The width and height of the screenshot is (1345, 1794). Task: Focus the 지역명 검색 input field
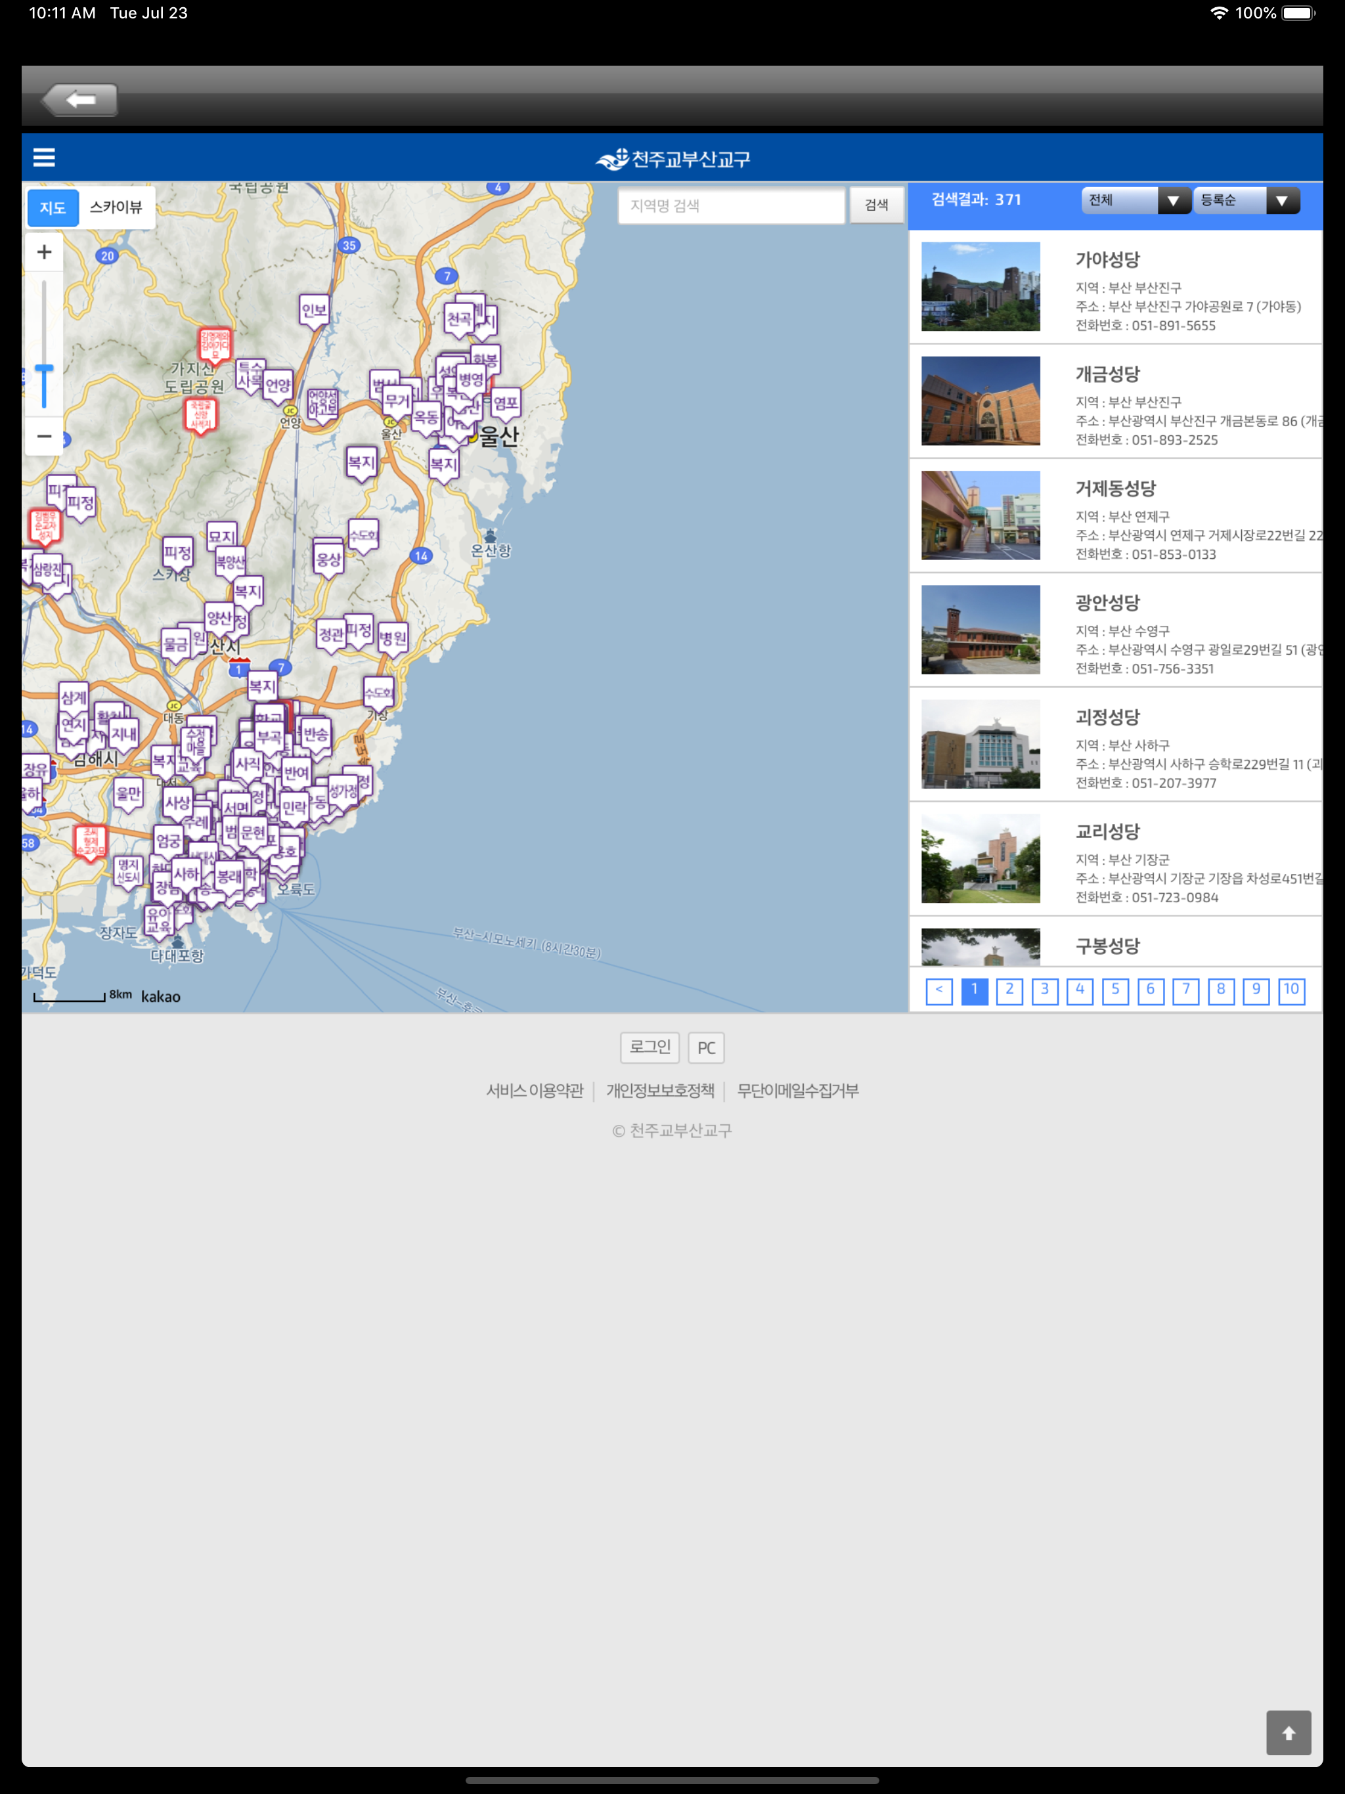click(x=731, y=205)
